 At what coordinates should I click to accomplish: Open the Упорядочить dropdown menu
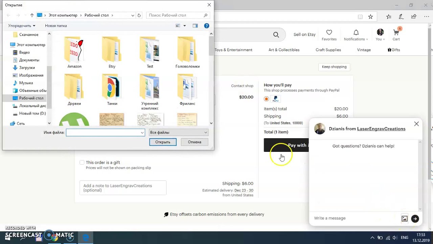pyautogui.click(x=22, y=26)
